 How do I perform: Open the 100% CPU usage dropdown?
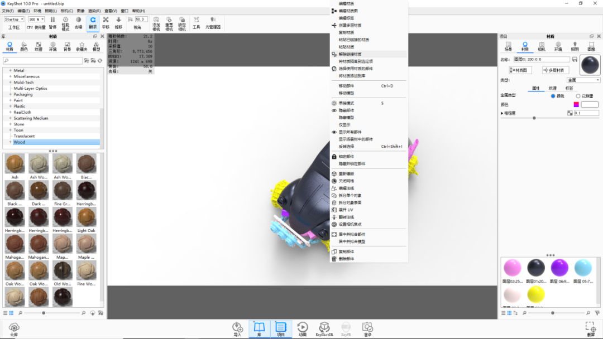36,19
